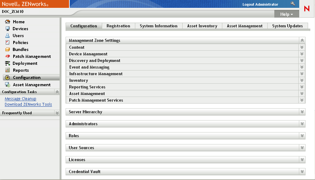The width and height of the screenshot is (315, 180).
Task: Click the Patch Management icon
Action: (8, 56)
